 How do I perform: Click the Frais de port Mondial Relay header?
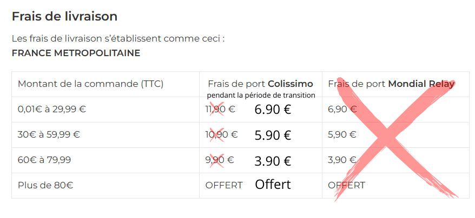point(391,84)
